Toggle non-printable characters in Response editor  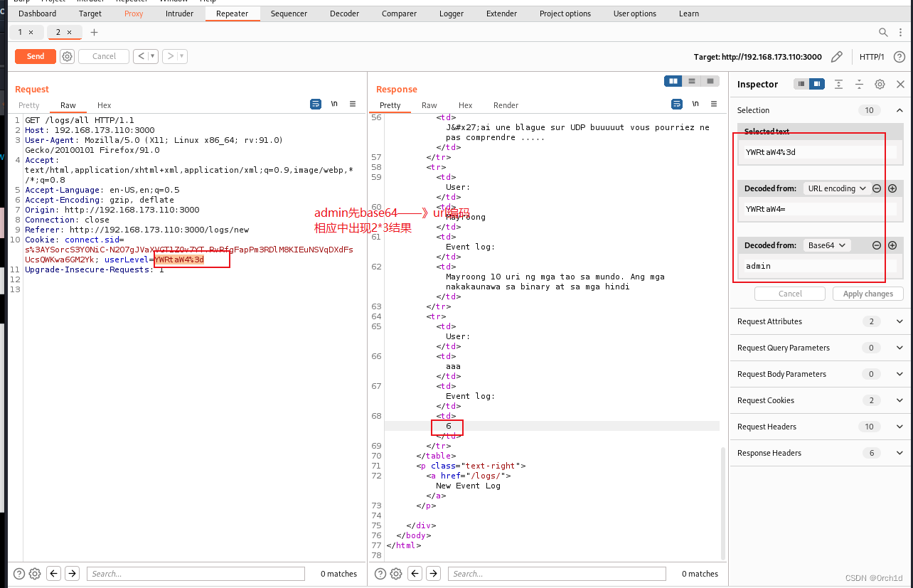[695, 104]
